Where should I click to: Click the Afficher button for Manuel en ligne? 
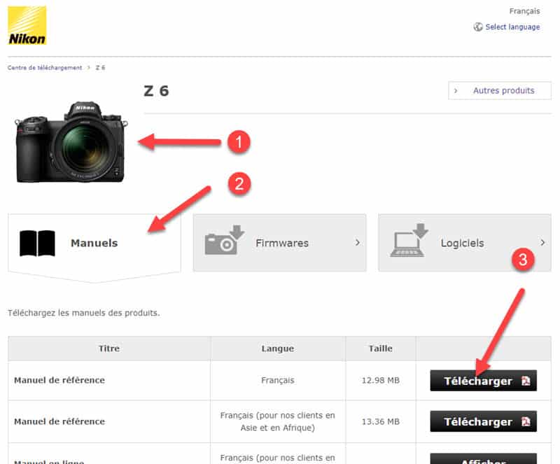pyautogui.click(x=483, y=458)
